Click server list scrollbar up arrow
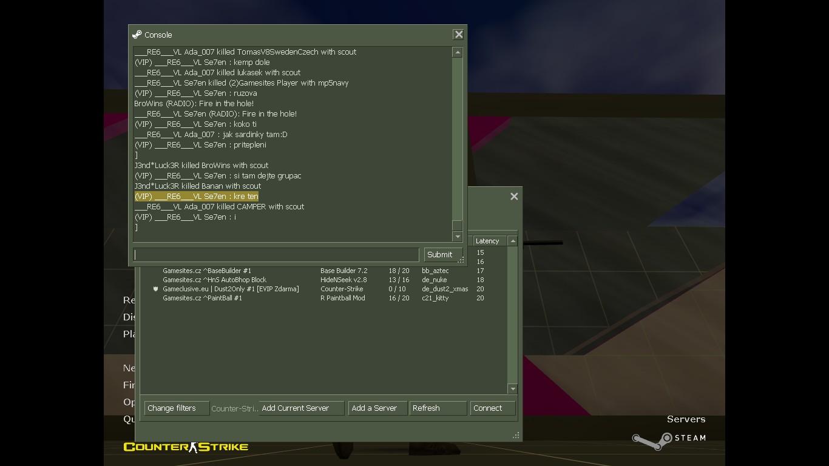This screenshot has height=466, width=829. coord(513,241)
